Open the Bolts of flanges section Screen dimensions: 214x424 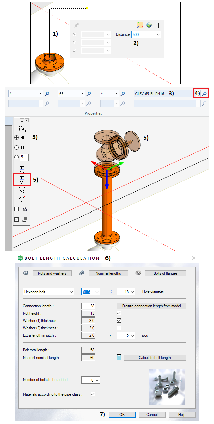click(165, 273)
